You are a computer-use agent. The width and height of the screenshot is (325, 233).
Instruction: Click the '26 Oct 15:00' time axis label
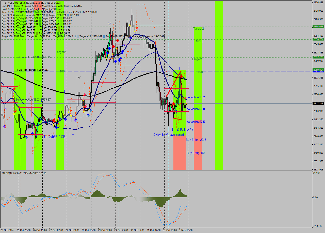click(40, 230)
